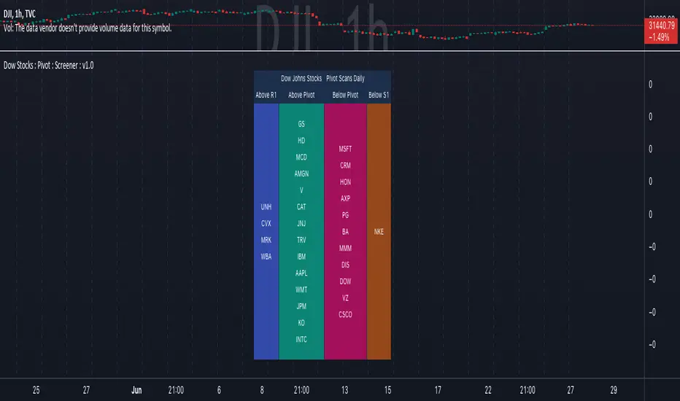
Task: Click the 13 date on the time axis
Action: [345, 390]
